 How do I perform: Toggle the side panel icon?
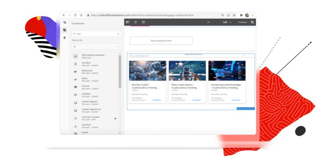(128, 22)
